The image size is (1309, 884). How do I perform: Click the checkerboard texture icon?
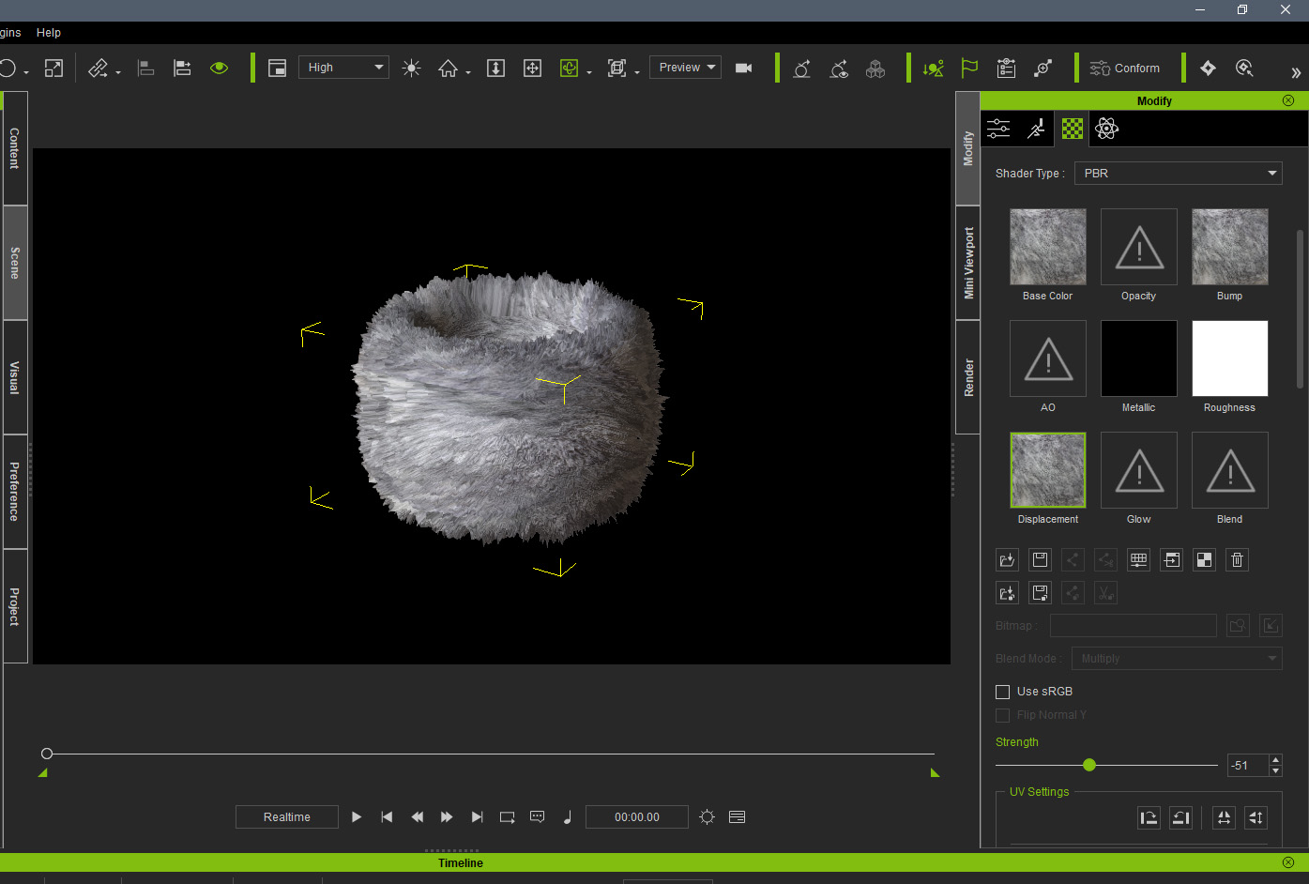1204,560
